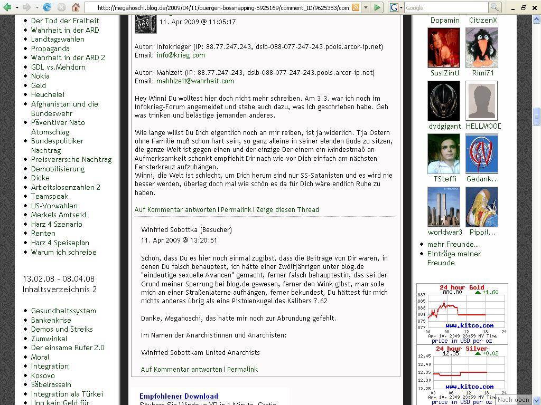Open the Pippil... sneaker avatar thumbnail

[482, 207]
